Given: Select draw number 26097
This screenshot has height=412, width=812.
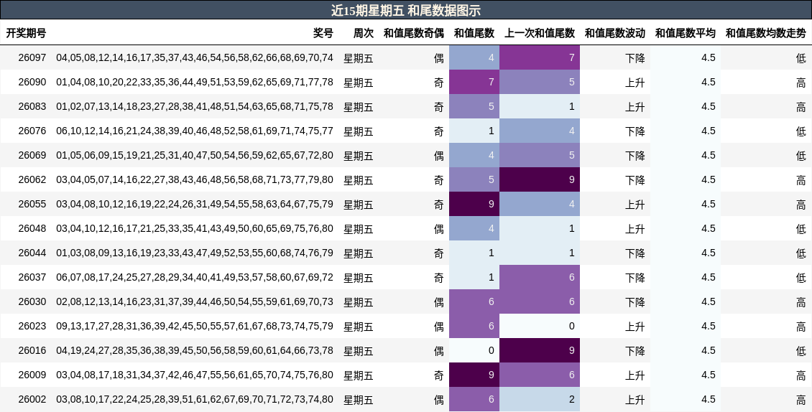Looking at the screenshot, I should pos(32,57).
